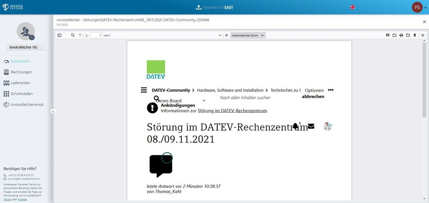This screenshot has height=203, width=429.
Task: Click the DATEV logo in document
Action: (x=156, y=70)
